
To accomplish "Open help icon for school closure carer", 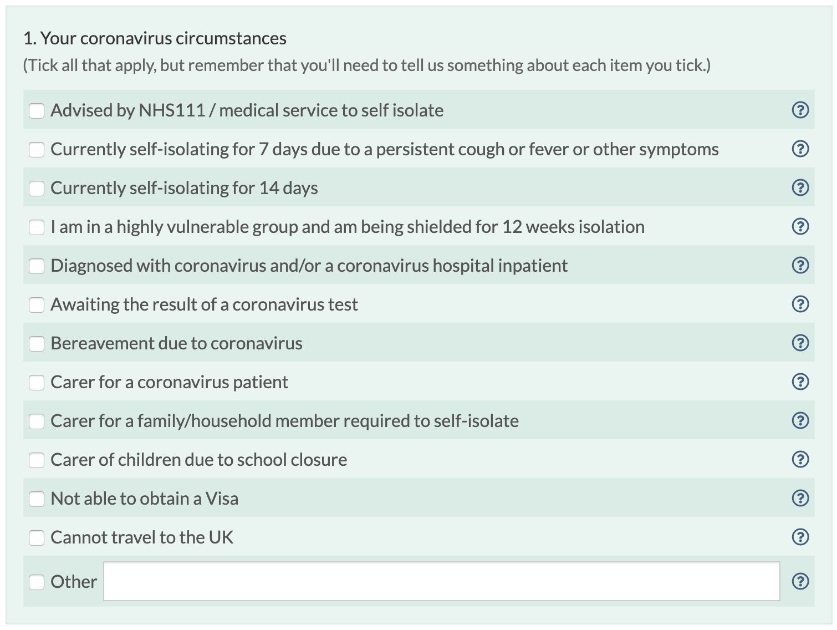I will pos(800,459).
